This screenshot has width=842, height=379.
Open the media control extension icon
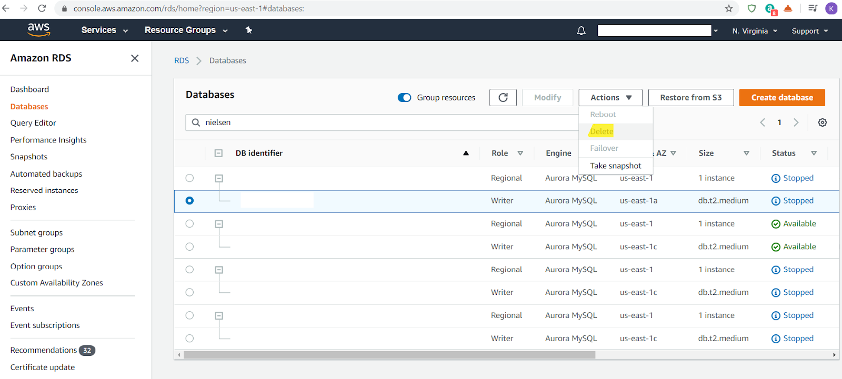(x=813, y=8)
